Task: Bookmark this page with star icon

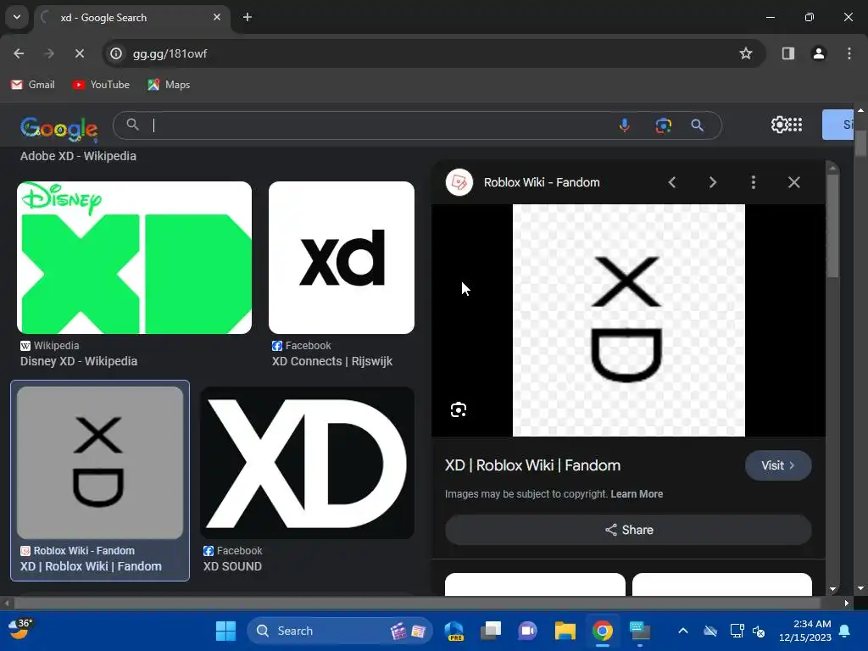Action: (x=746, y=53)
